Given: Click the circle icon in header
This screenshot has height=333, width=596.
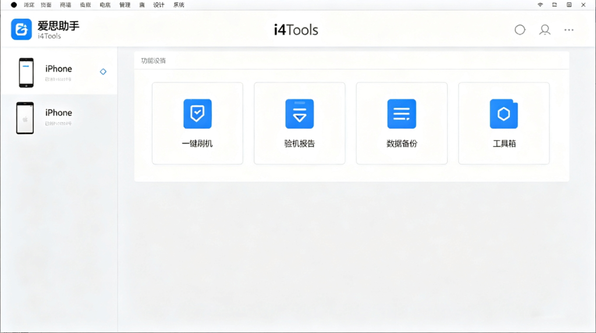Looking at the screenshot, I should pyautogui.click(x=520, y=30).
